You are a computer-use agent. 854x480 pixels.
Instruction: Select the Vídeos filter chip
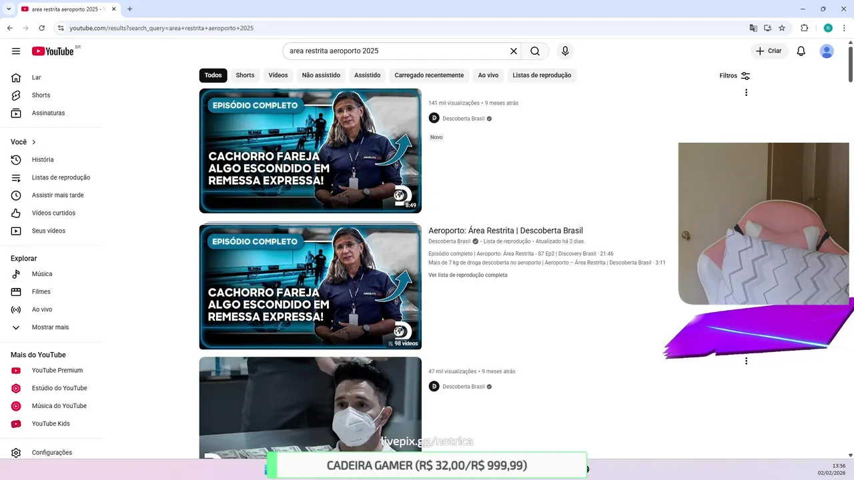278,75
